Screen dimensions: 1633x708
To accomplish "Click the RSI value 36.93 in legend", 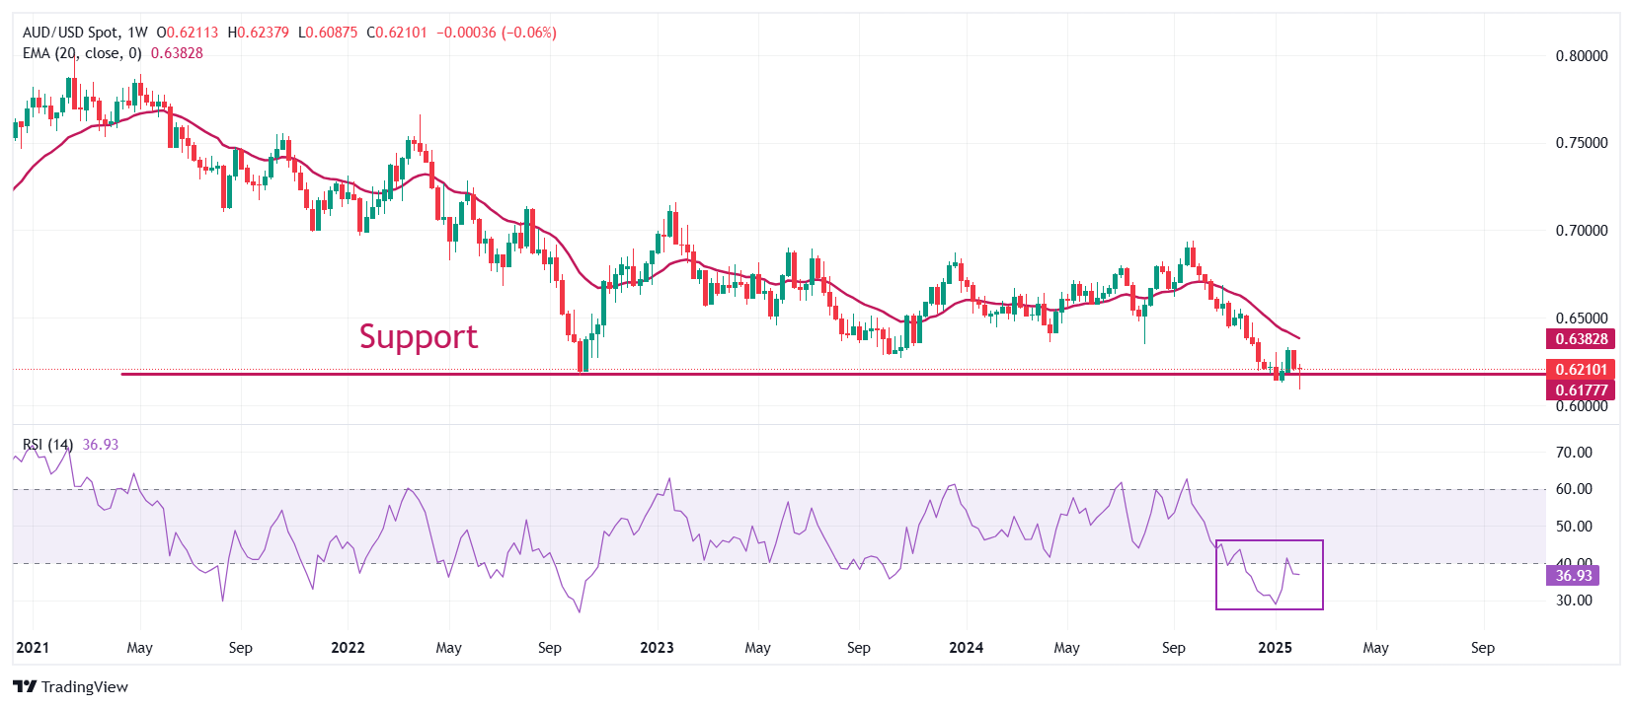I will coord(101,445).
